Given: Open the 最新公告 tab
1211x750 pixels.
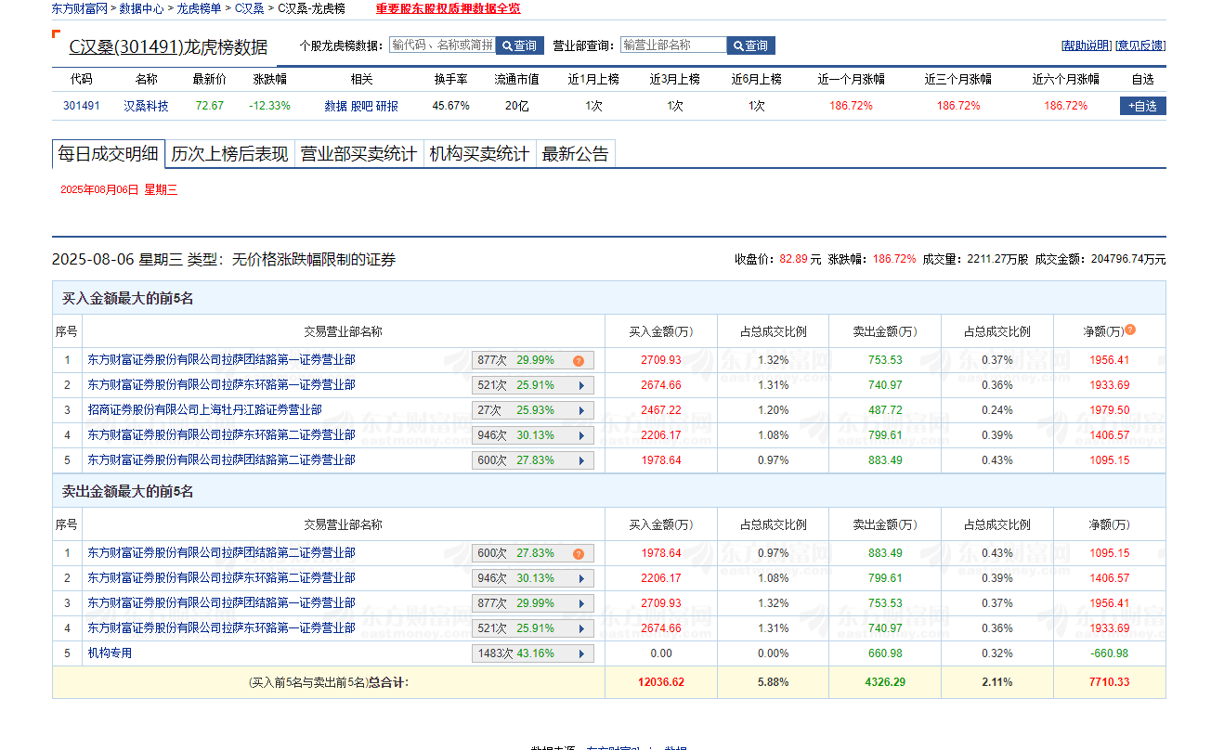Looking at the screenshot, I should click(576, 154).
